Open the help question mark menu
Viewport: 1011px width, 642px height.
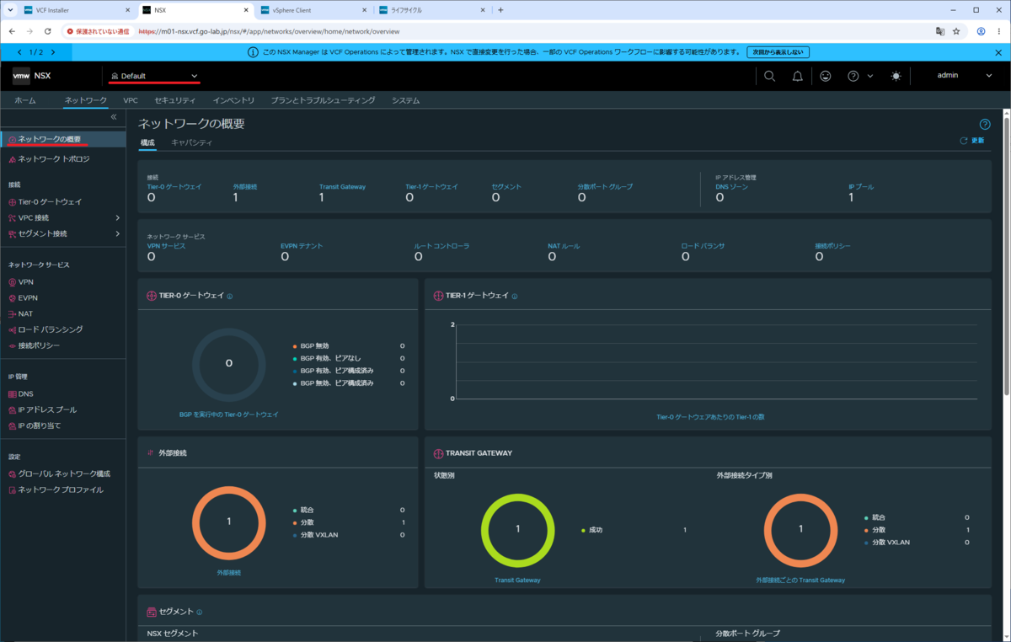pos(859,76)
